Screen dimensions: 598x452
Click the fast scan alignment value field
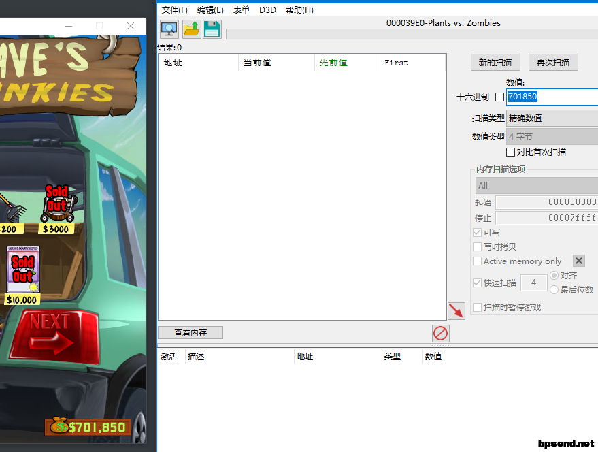(533, 282)
